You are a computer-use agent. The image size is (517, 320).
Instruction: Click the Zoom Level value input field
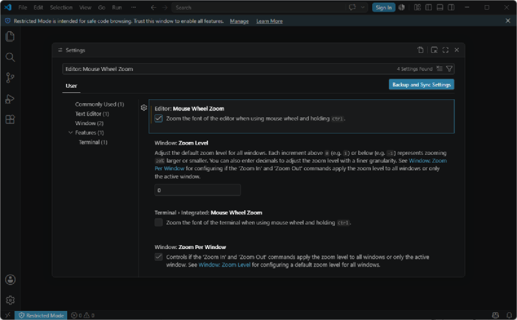(198, 190)
